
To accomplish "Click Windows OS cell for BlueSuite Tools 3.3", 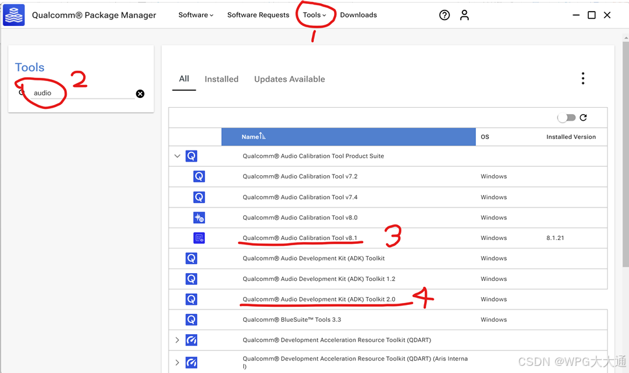I will click(494, 320).
